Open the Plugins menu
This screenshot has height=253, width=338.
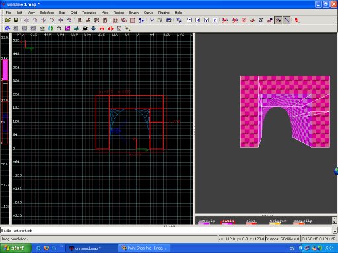[164, 13]
